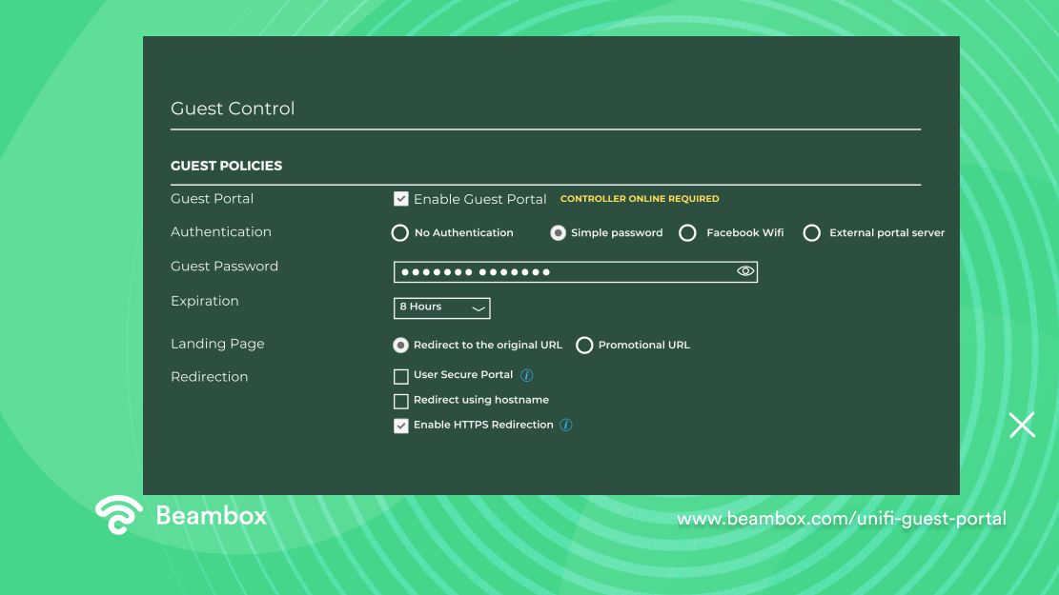Reveal password with the eye icon
The height and width of the screenshot is (595, 1059).
[x=745, y=271]
